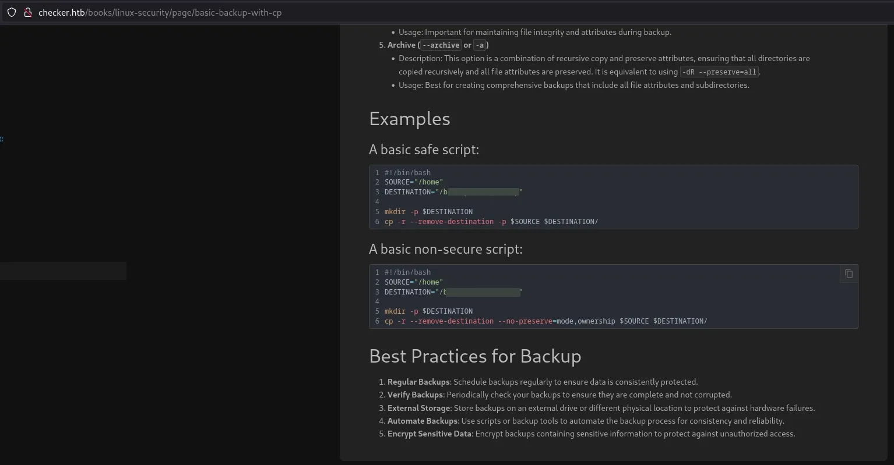Click 'Usage: Important for maintaining file integrity' text
Image resolution: width=894 pixels, height=465 pixels.
pos(535,32)
